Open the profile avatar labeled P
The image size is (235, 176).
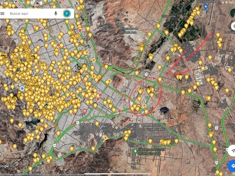(67, 13)
